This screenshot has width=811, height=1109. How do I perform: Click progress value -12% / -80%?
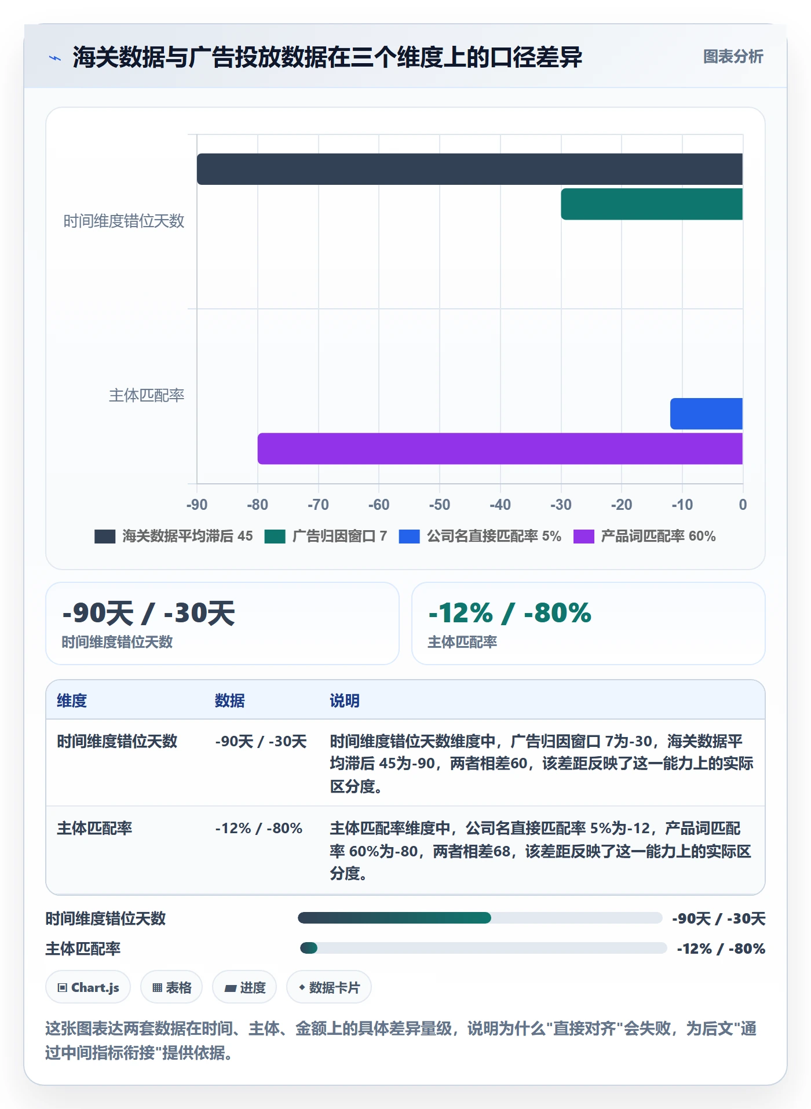pos(721,949)
